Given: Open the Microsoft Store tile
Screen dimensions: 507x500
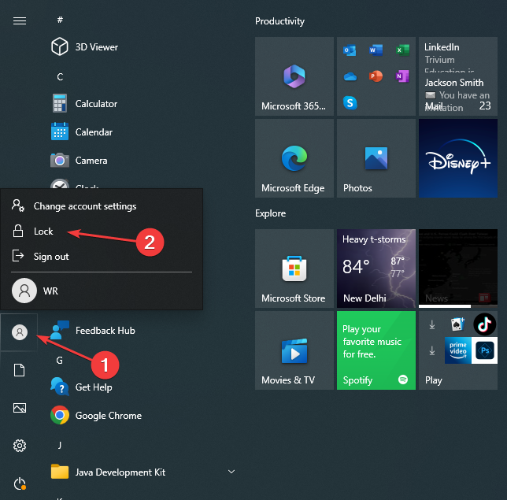Looking at the screenshot, I should [294, 269].
